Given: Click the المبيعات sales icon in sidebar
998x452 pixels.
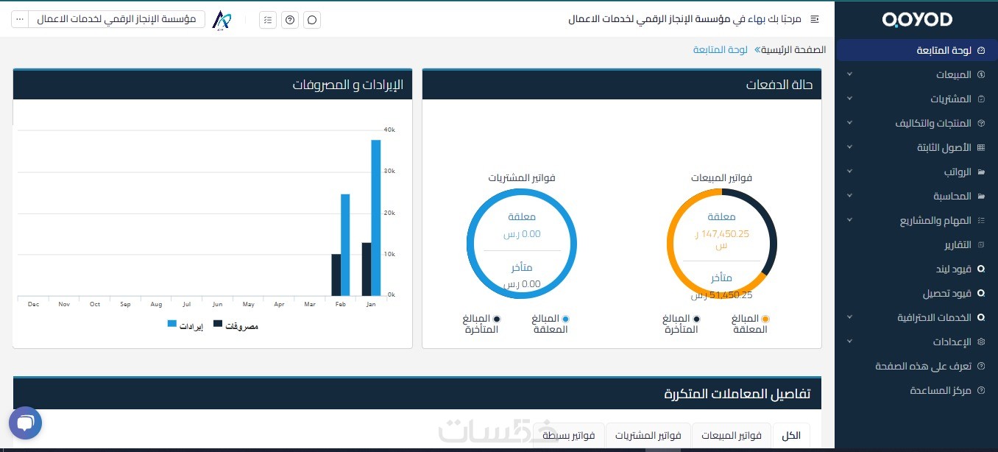Looking at the screenshot, I should pos(980,74).
